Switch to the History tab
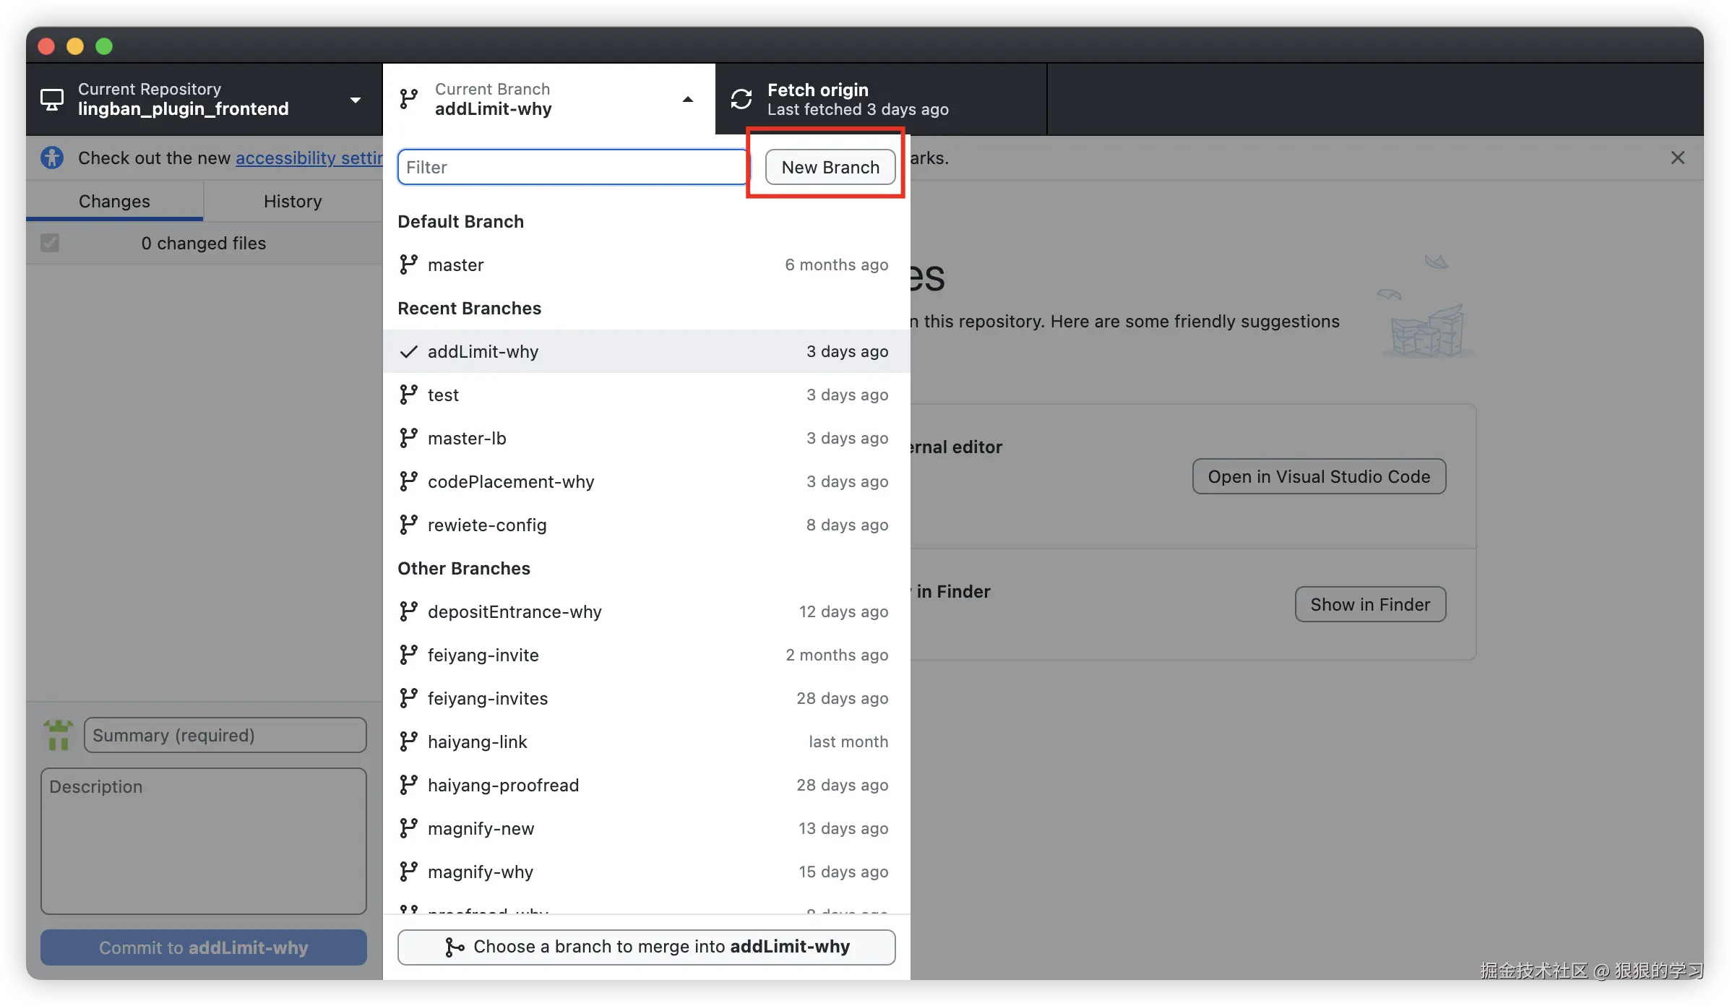Screen dimensions: 1730x1006 pyautogui.click(x=292, y=201)
